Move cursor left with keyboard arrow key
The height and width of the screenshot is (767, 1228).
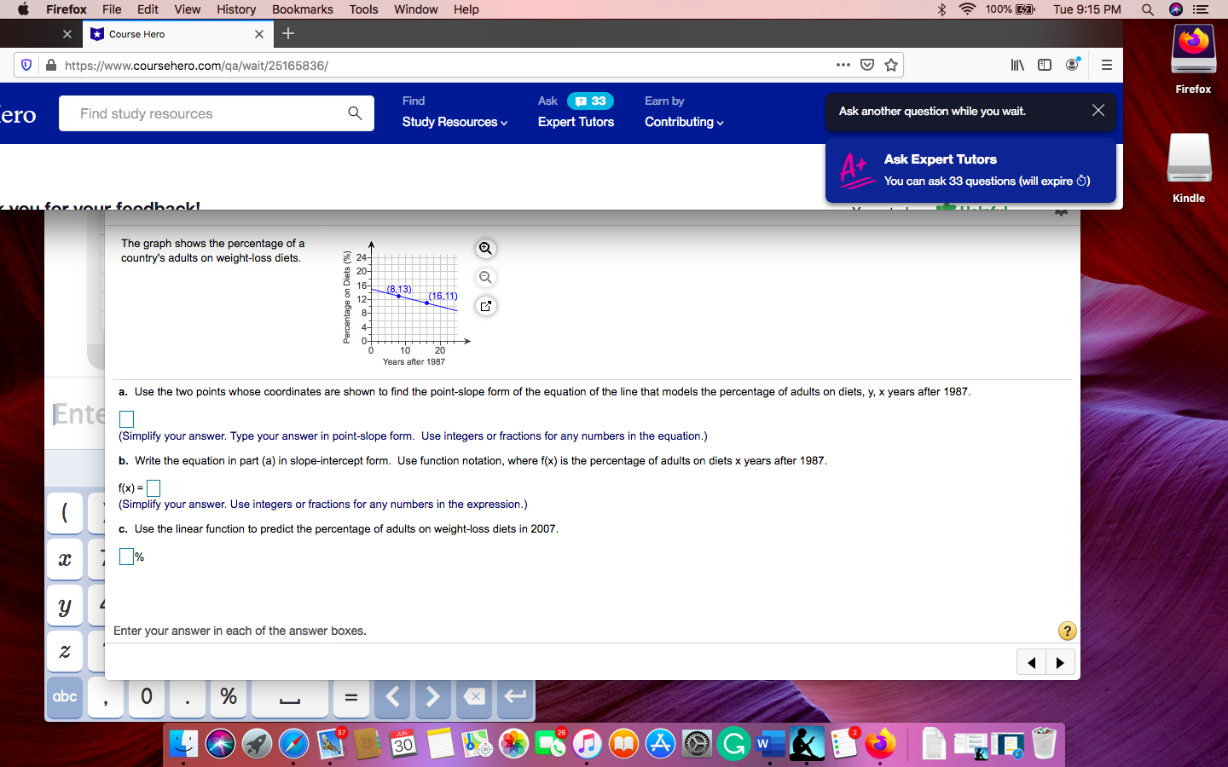pos(392,697)
